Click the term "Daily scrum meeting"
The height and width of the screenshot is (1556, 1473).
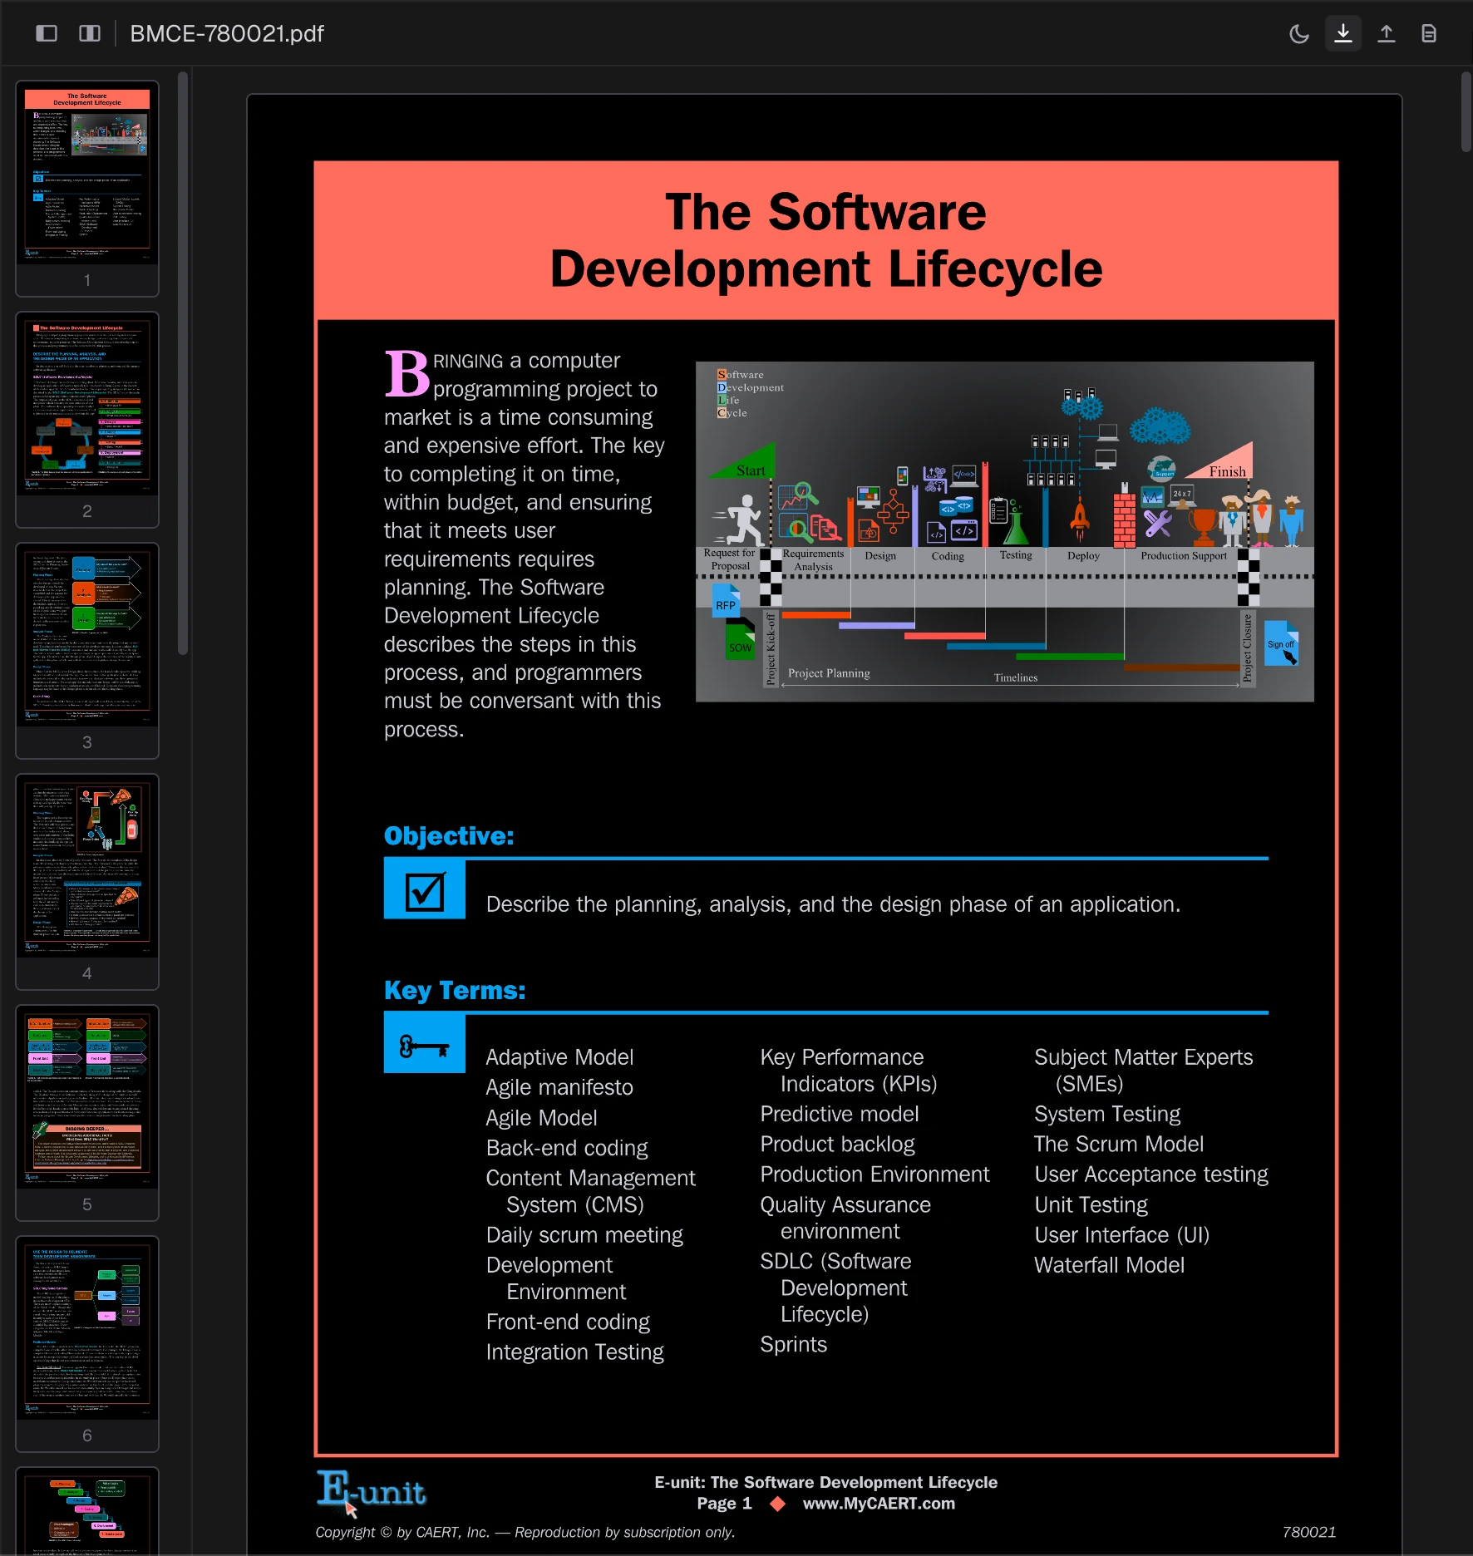point(584,1235)
